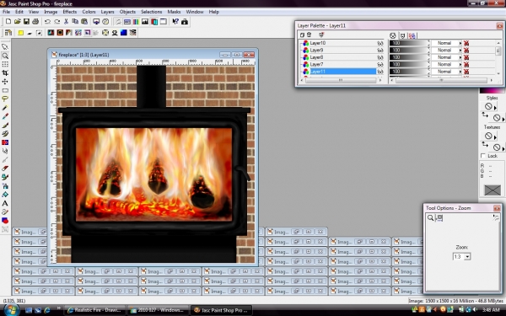The image size is (506, 316).
Task: Open the Effects menu
Action: (70, 12)
